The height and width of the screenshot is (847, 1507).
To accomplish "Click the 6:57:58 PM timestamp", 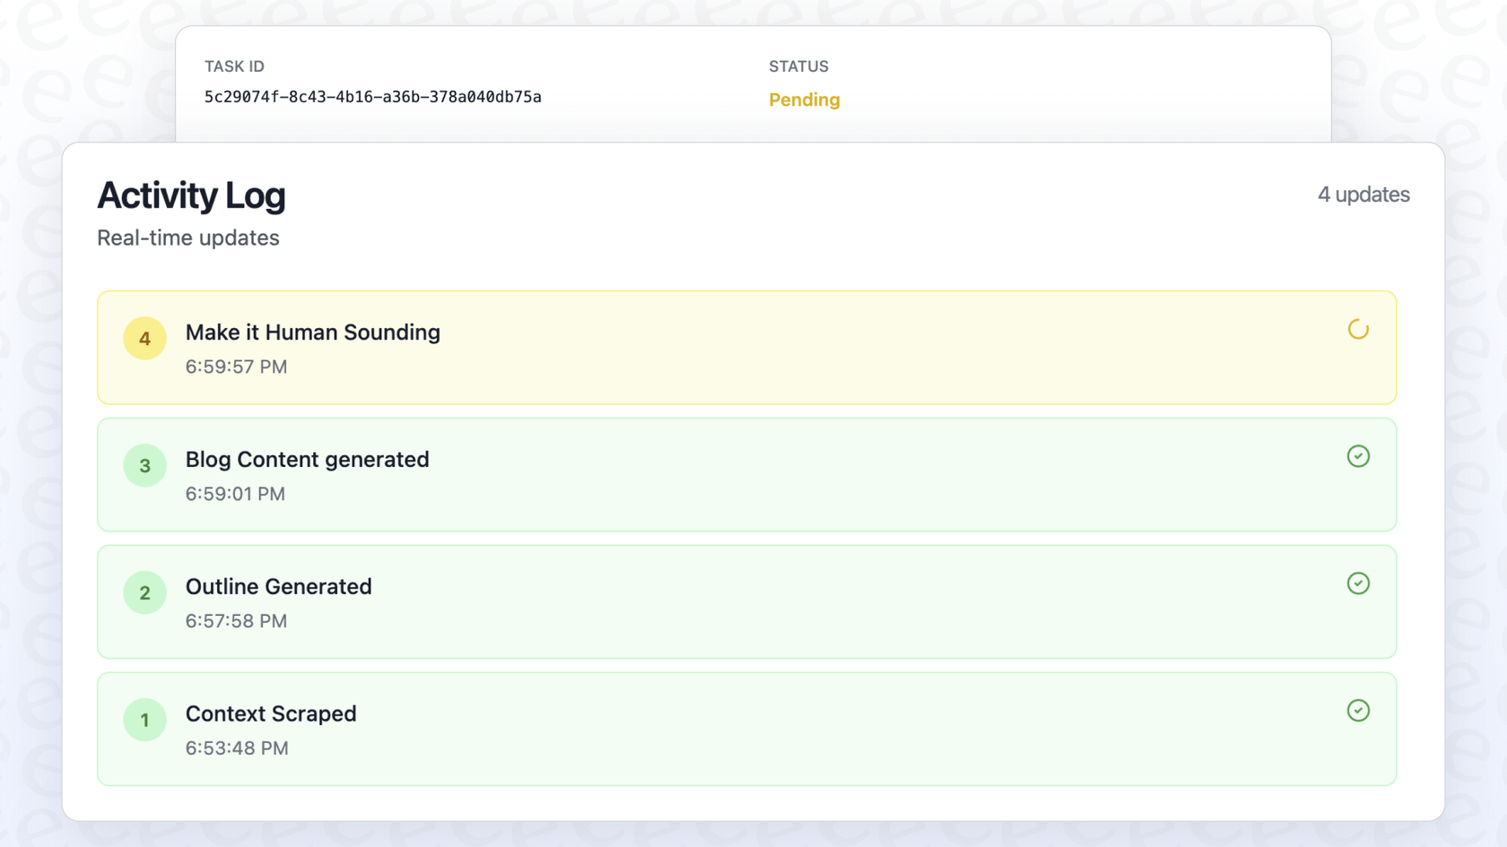I will click(x=236, y=621).
